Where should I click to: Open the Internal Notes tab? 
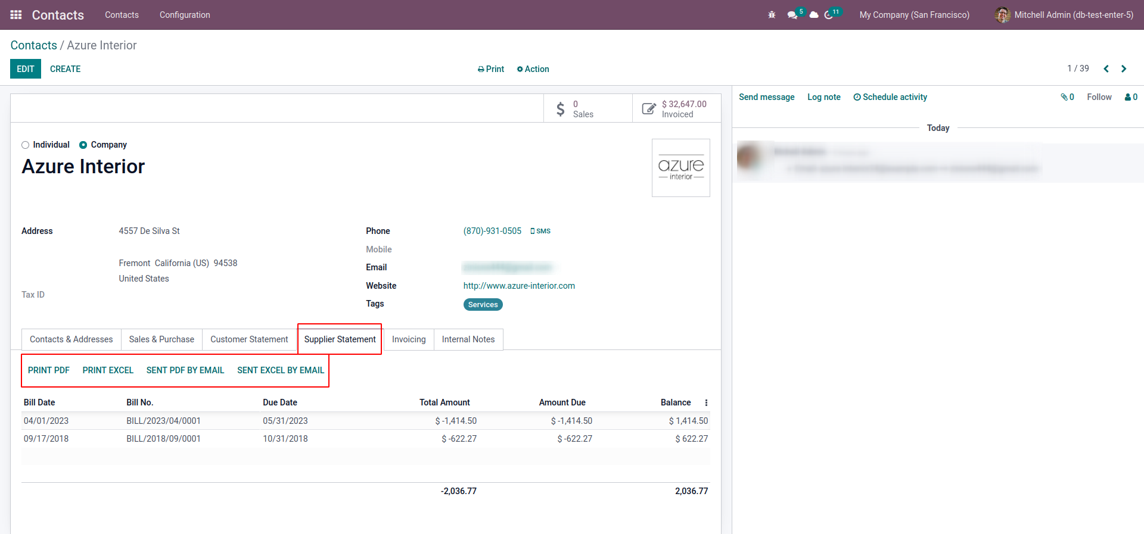coord(468,339)
